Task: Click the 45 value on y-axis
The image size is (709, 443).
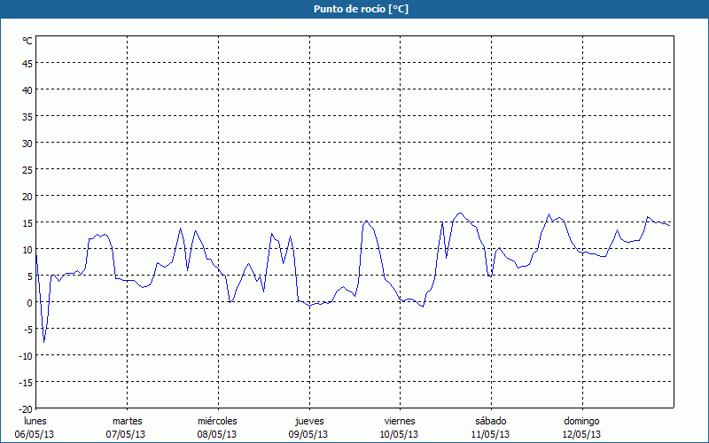Action: coord(27,63)
